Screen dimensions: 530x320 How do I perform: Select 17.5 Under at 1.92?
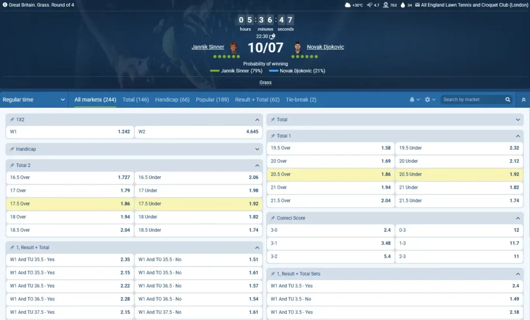(x=198, y=204)
